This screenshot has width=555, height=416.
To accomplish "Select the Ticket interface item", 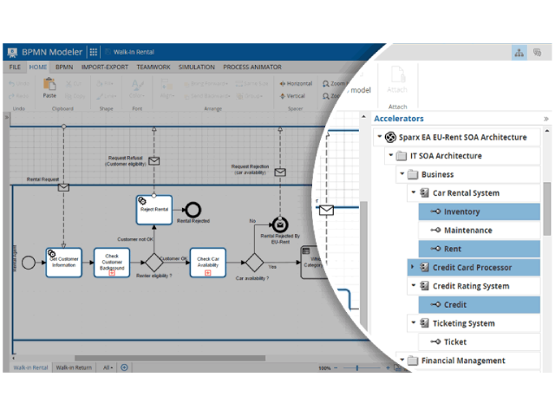I will (x=480, y=341).
